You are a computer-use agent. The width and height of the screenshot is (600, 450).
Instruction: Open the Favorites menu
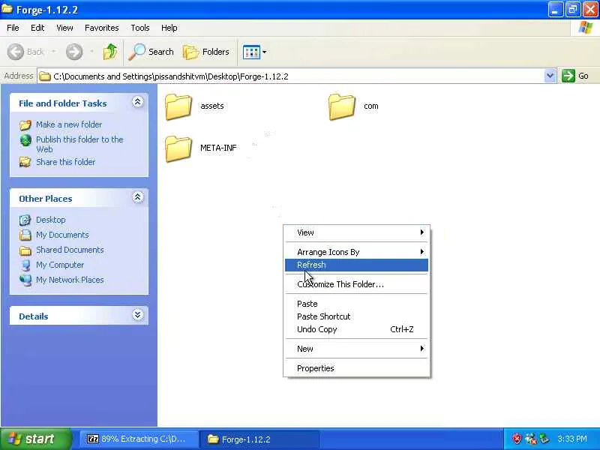point(102,28)
